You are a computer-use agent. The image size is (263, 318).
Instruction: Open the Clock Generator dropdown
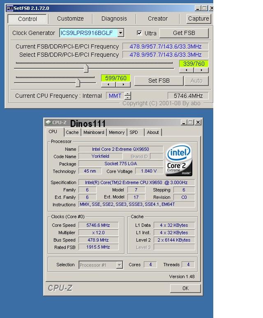(x=121, y=33)
